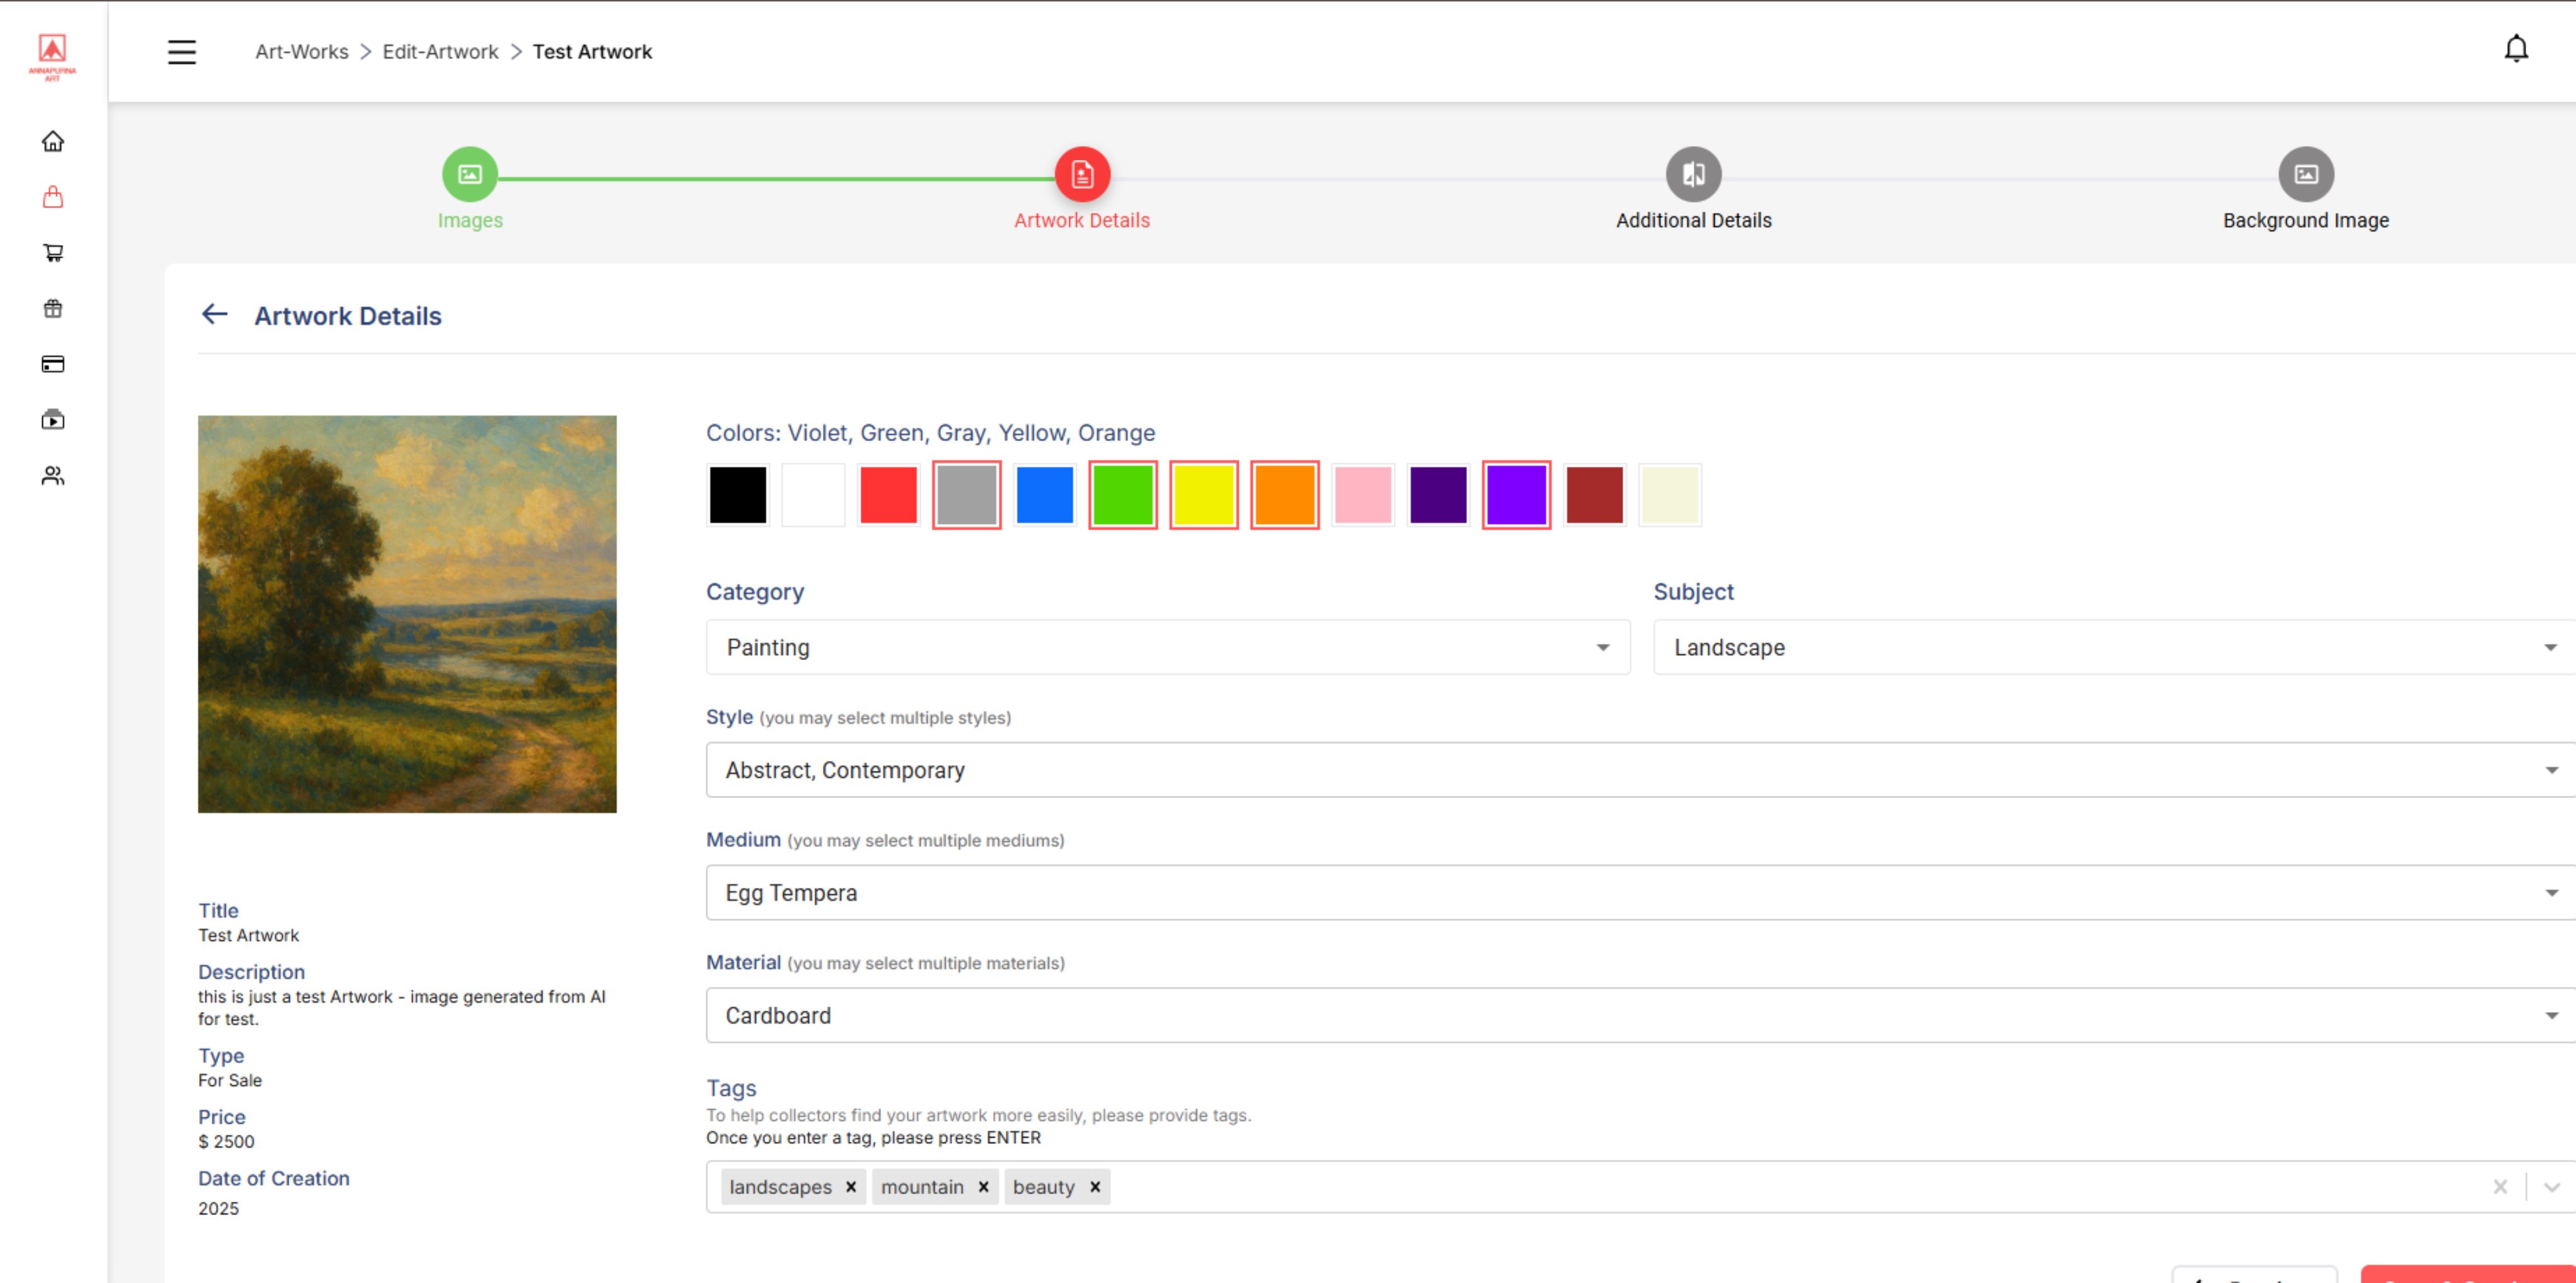The width and height of the screenshot is (2576, 1283).
Task: Click the Images step circle icon
Action: (470, 175)
